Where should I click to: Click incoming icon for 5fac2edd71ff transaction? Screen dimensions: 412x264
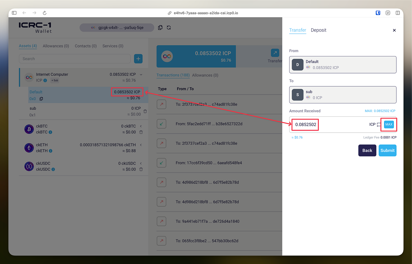(161, 124)
